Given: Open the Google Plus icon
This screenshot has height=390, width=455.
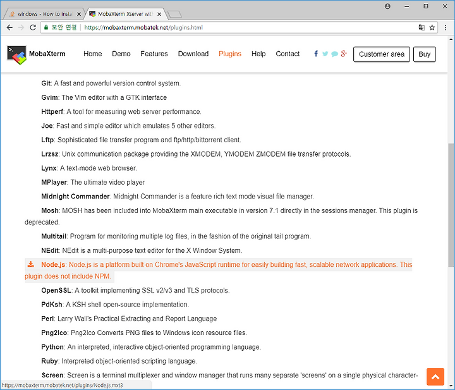Looking at the screenshot, I should point(344,54).
